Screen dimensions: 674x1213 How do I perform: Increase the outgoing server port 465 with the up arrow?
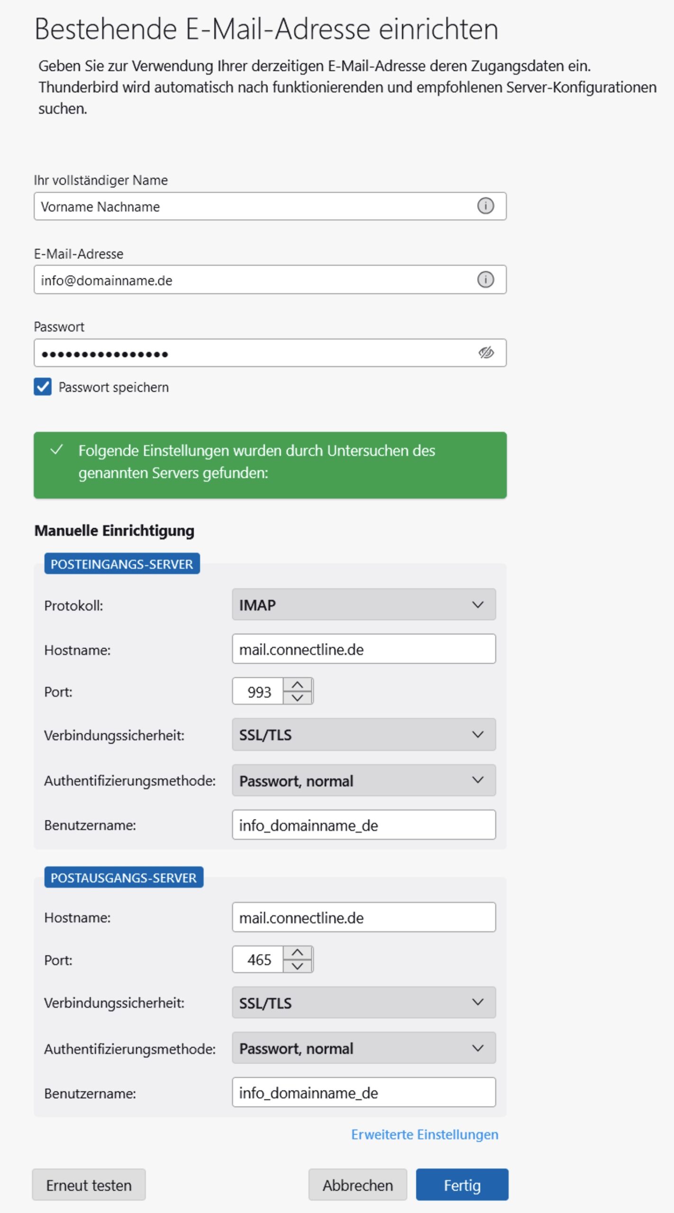[x=298, y=953]
